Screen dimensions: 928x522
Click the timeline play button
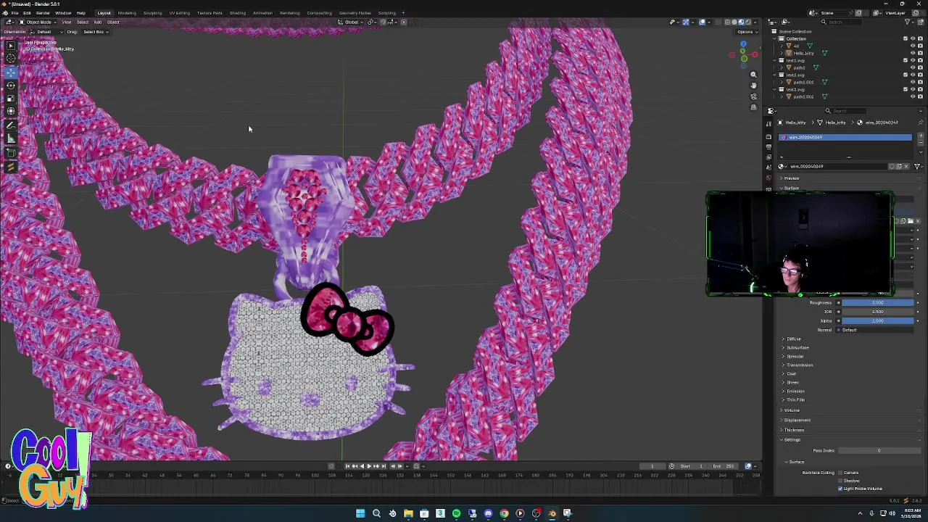369,466
